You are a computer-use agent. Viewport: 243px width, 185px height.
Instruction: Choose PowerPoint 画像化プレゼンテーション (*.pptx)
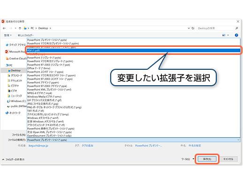coord(134,129)
